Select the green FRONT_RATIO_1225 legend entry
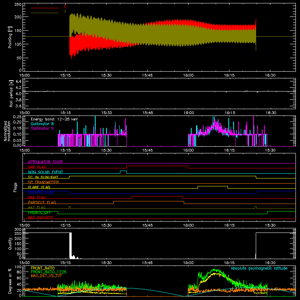 (48, 271)
